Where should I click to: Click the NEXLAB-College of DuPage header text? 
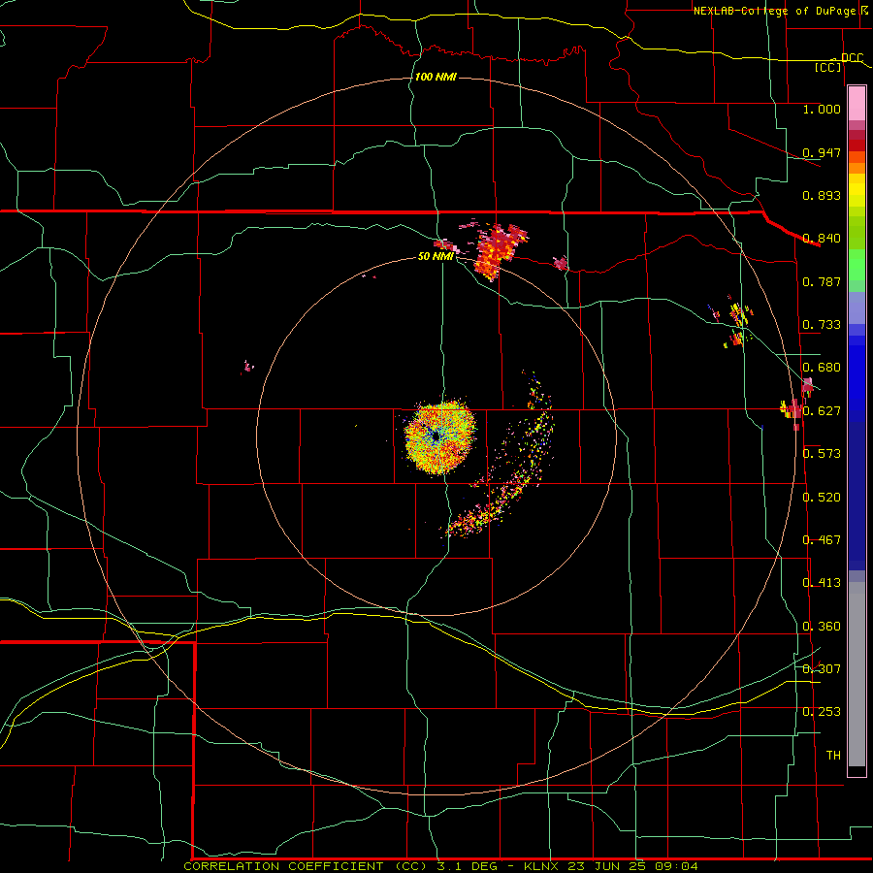coord(775,11)
